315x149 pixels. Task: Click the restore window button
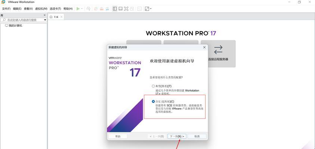299,2
